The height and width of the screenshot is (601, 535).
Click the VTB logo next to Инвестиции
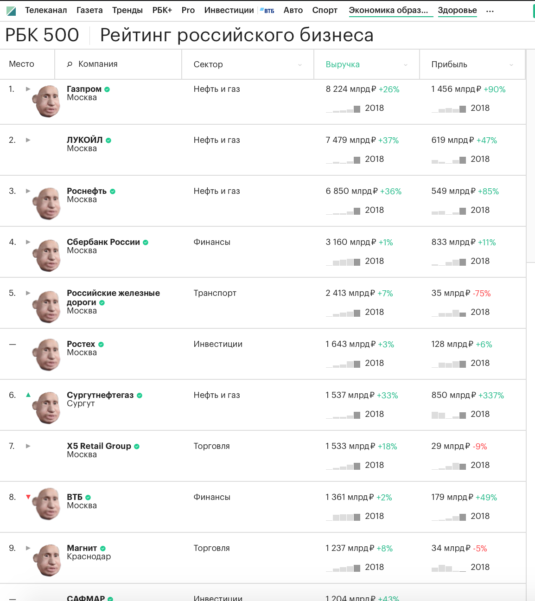point(267,11)
